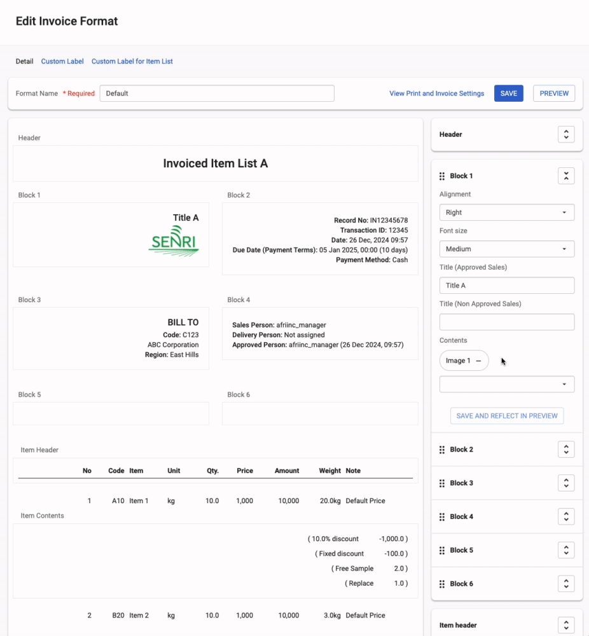Click the Block 4 drag handle icon
Image resolution: width=589 pixels, height=636 pixels.
pyautogui.click(x=441, y=516)
